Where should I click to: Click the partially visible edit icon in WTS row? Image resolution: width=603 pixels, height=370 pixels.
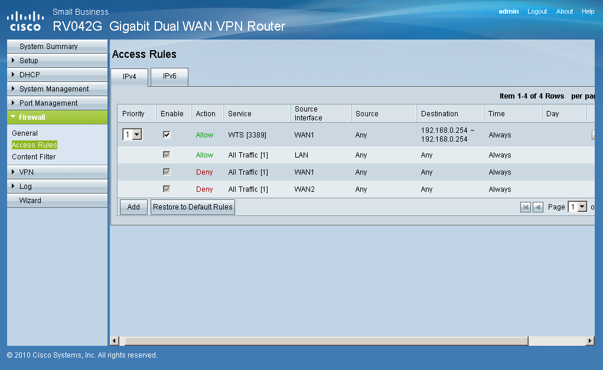[593, 135]
